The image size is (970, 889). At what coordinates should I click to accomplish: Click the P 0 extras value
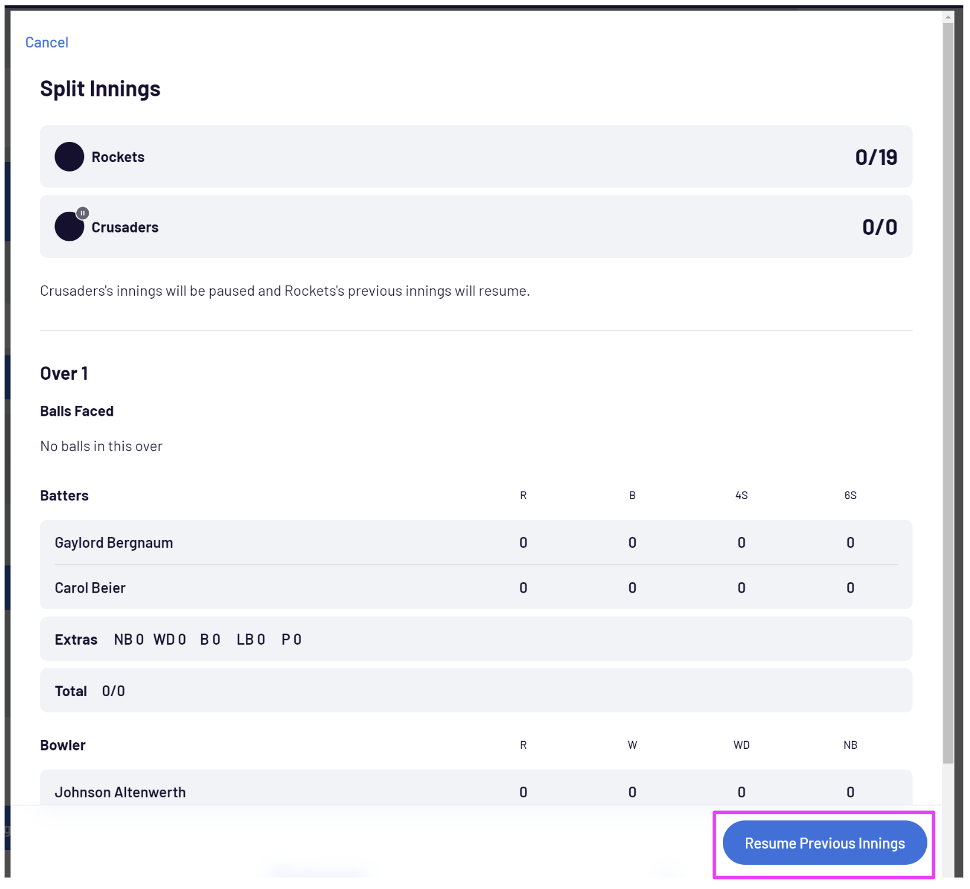292,639
